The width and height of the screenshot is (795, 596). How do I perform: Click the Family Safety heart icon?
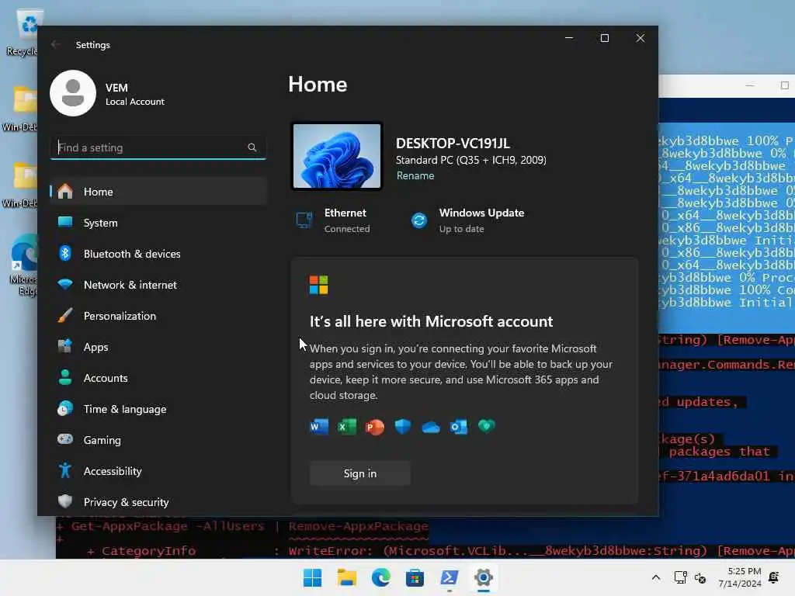click(x=486, y=426)
